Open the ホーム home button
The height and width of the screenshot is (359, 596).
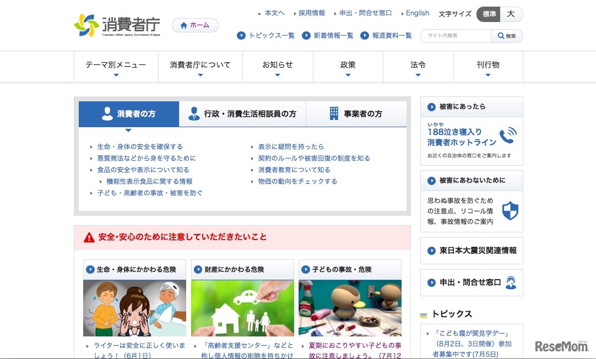(195, 25)
